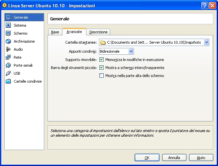Click the USB plug icon
The width and height of the screenshot is (218, 166).
click(x=8, y=73)
